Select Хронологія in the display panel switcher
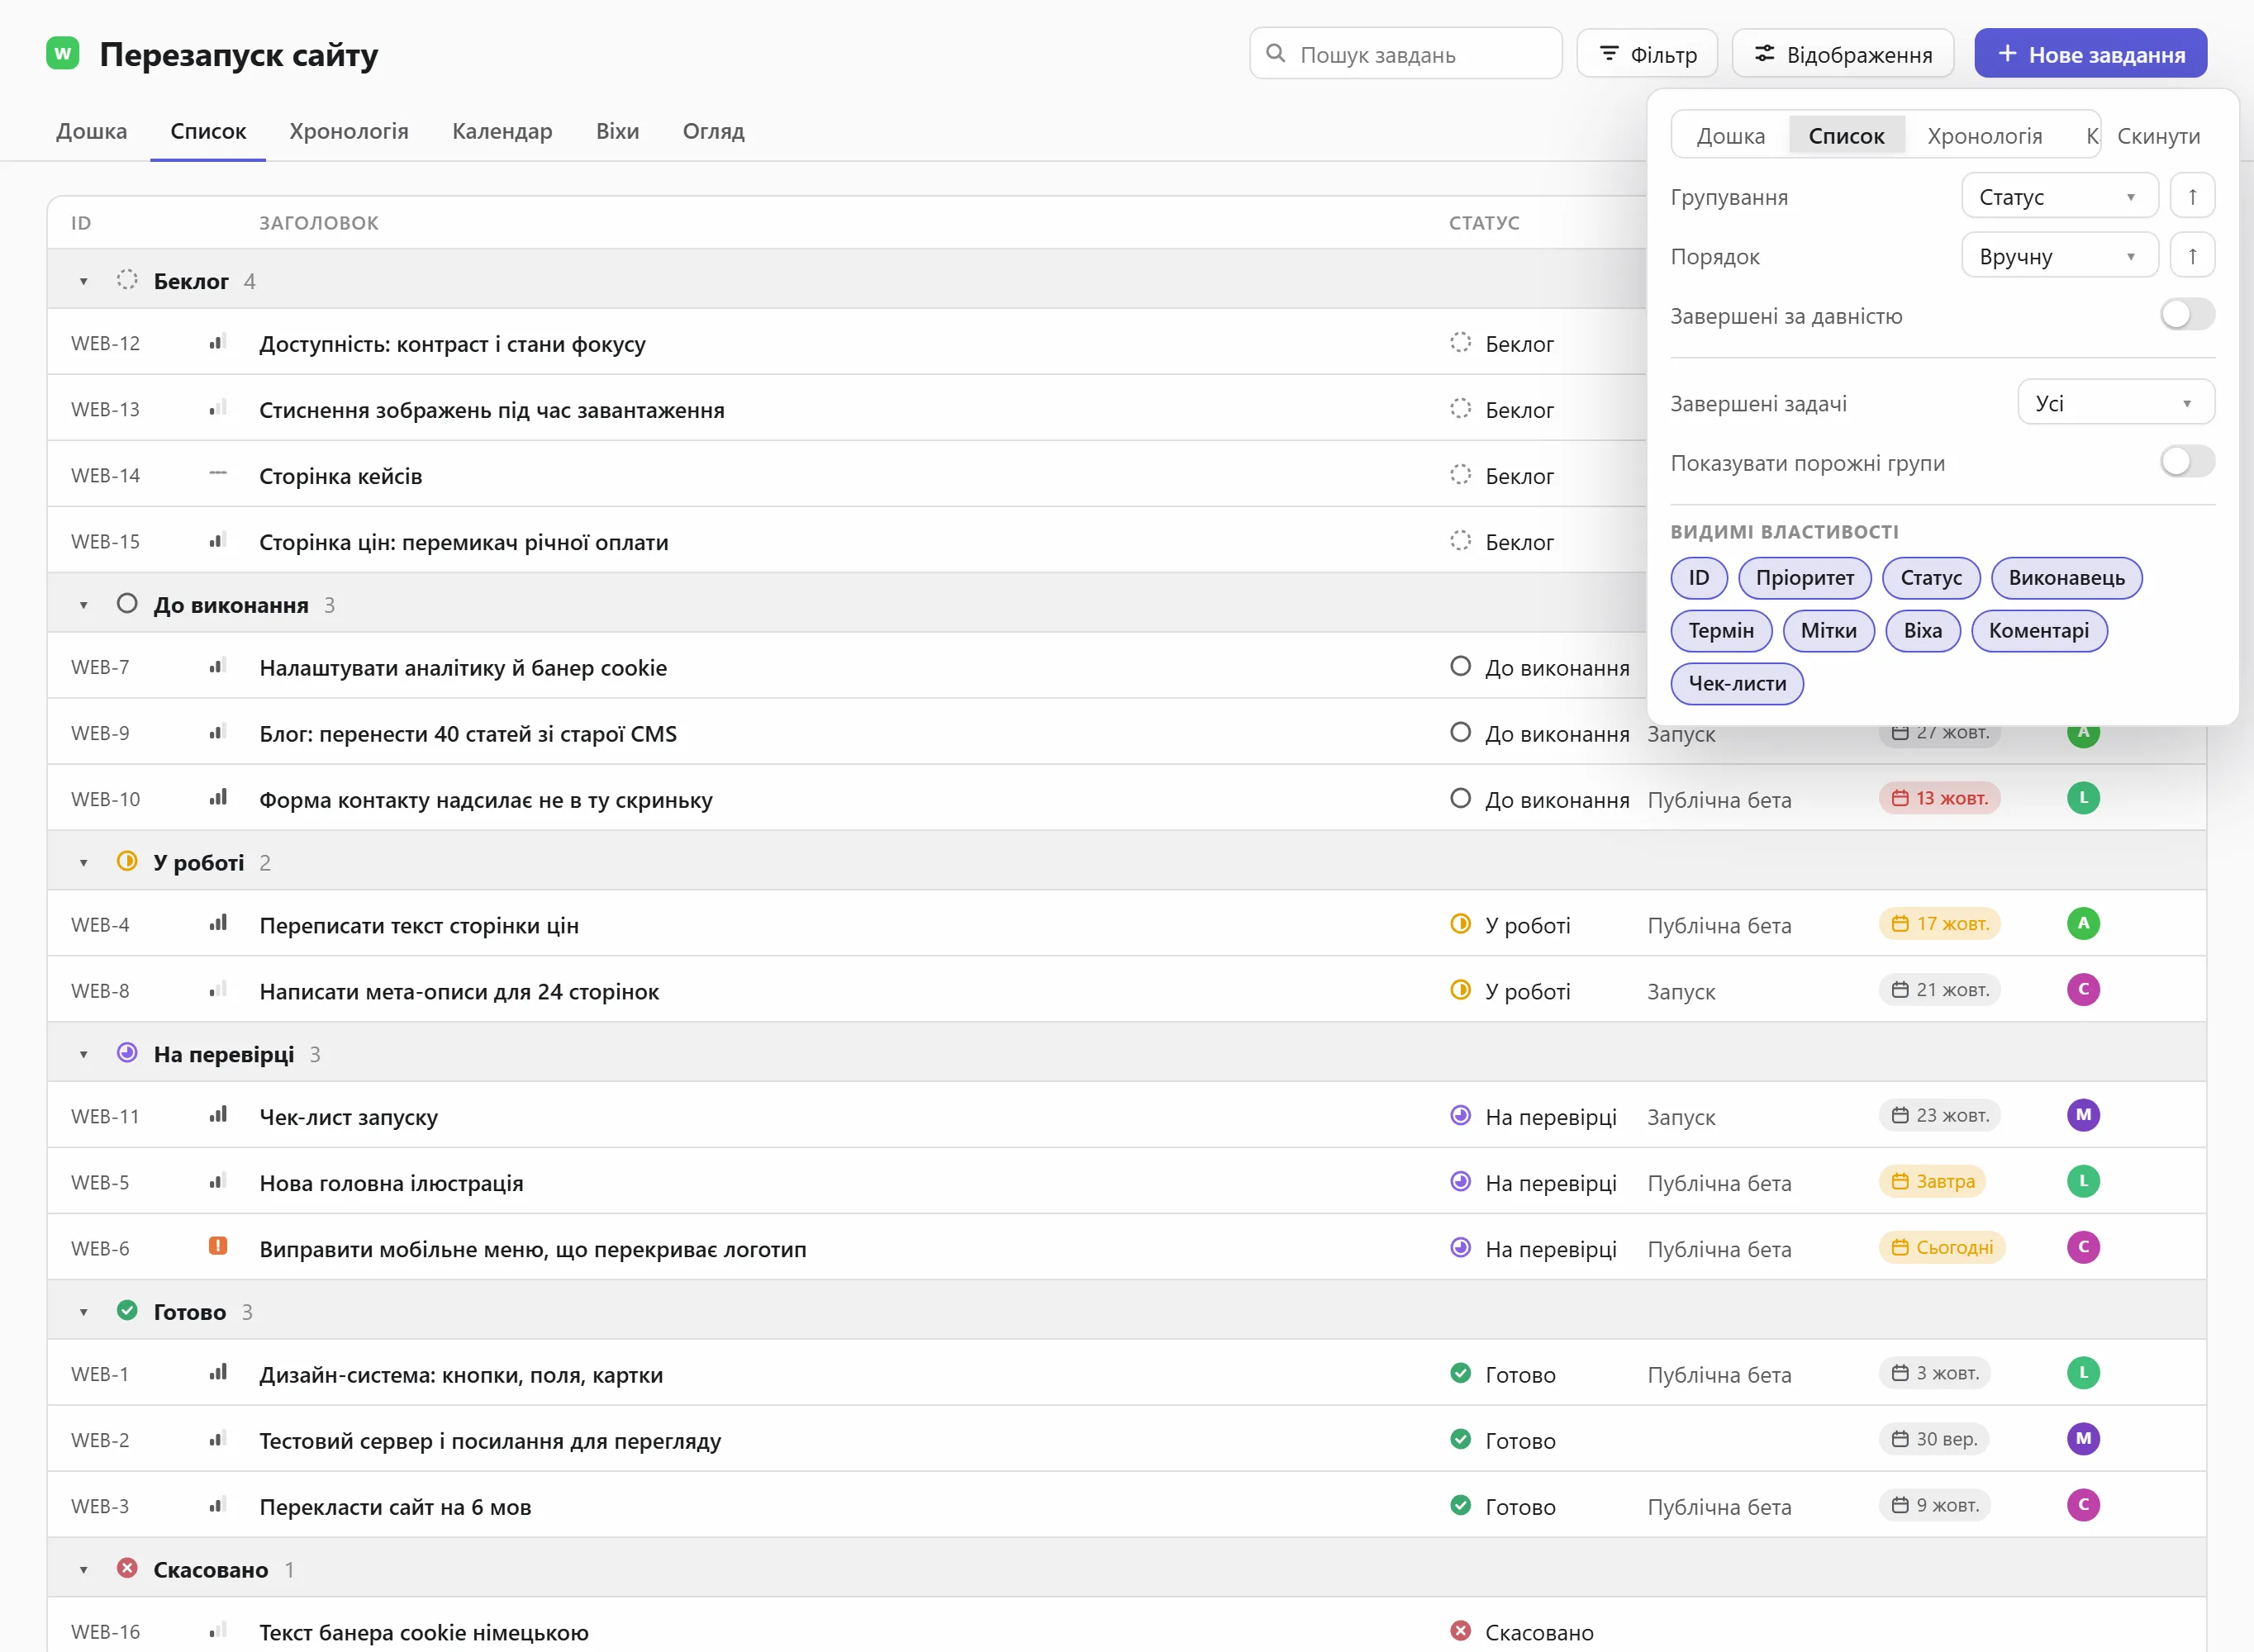This screenshot has height=1652, width=2254. (x=1984, y=136)
